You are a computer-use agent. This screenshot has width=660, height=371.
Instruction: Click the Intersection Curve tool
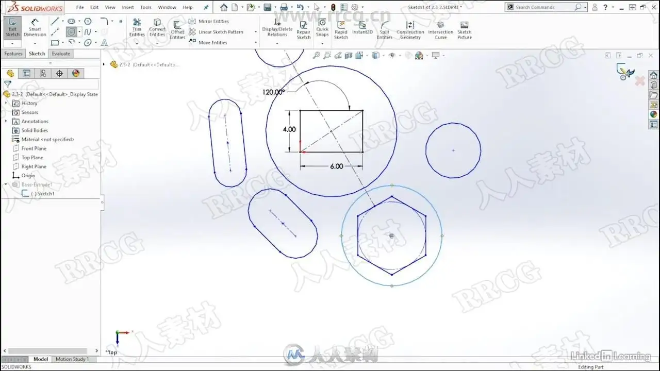[x=441, y=30]
